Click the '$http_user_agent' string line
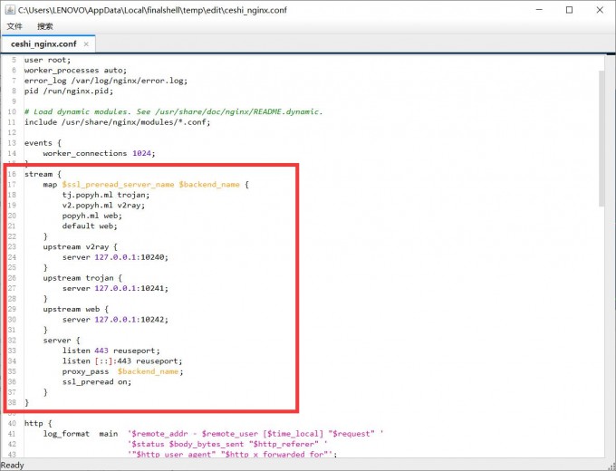The image size is (616, 471). [x=233, y=454]
